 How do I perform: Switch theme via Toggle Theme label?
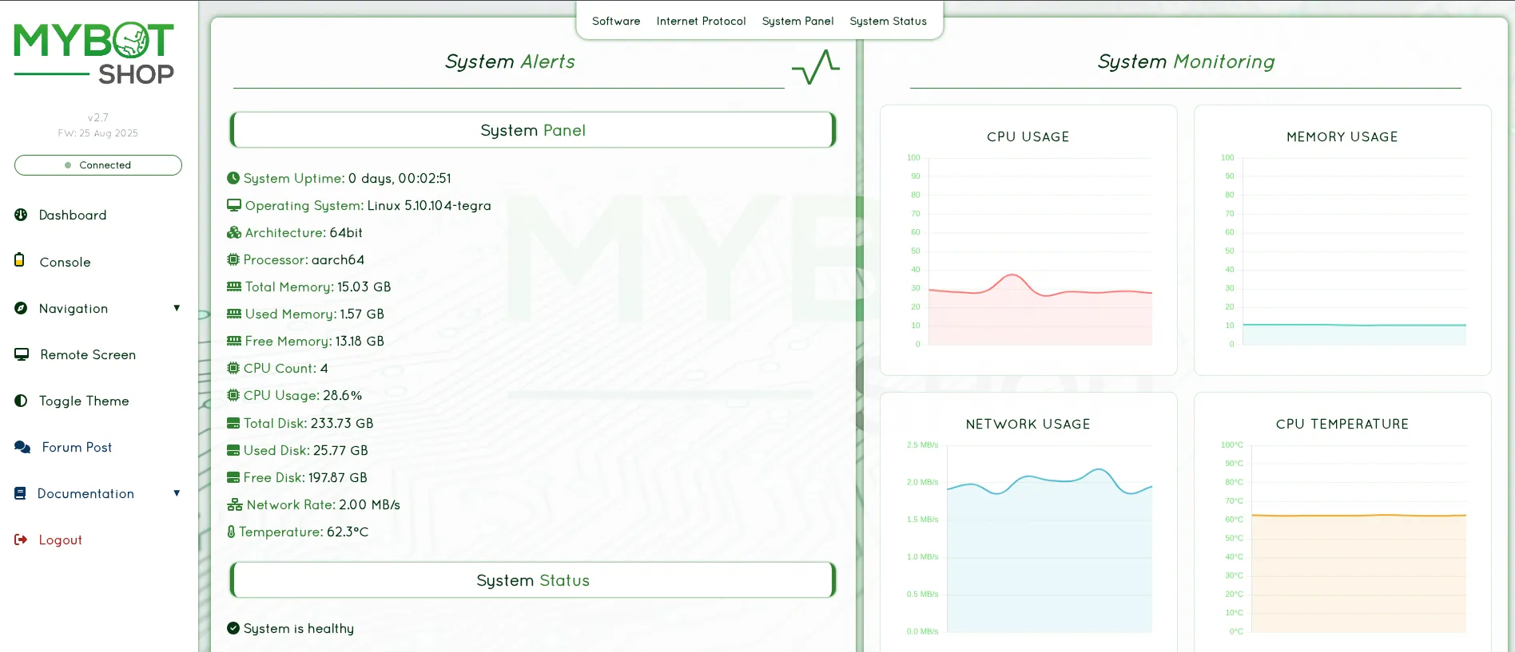coord(84,401)
